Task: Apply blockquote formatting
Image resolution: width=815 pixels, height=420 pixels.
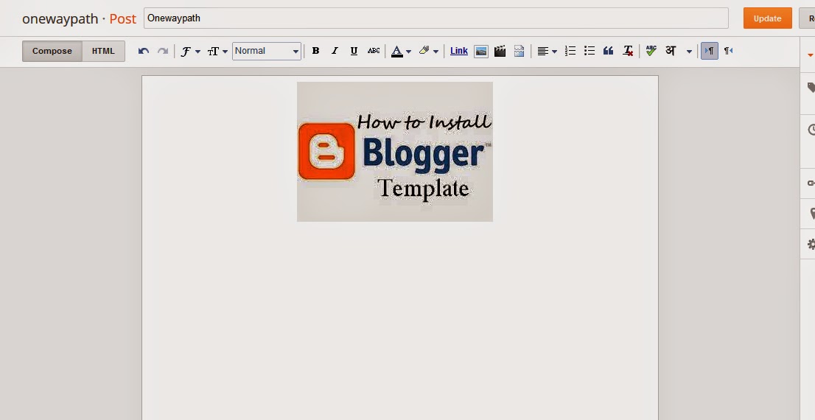Action: (608, 51)
